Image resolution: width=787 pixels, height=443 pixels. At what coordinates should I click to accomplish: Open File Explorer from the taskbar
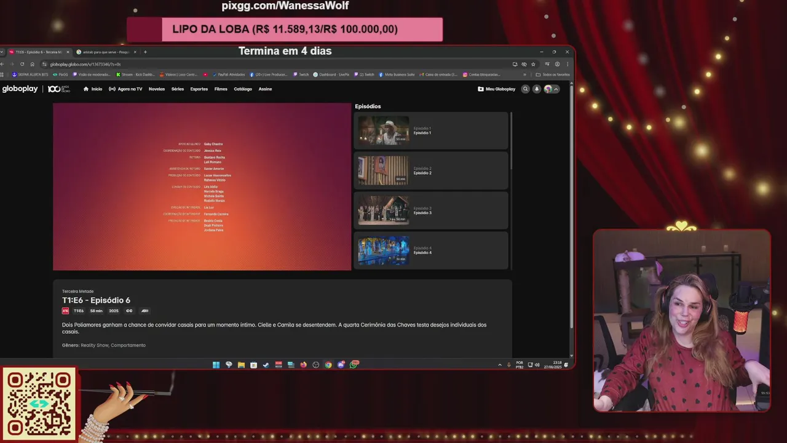(x=241, y=365)
